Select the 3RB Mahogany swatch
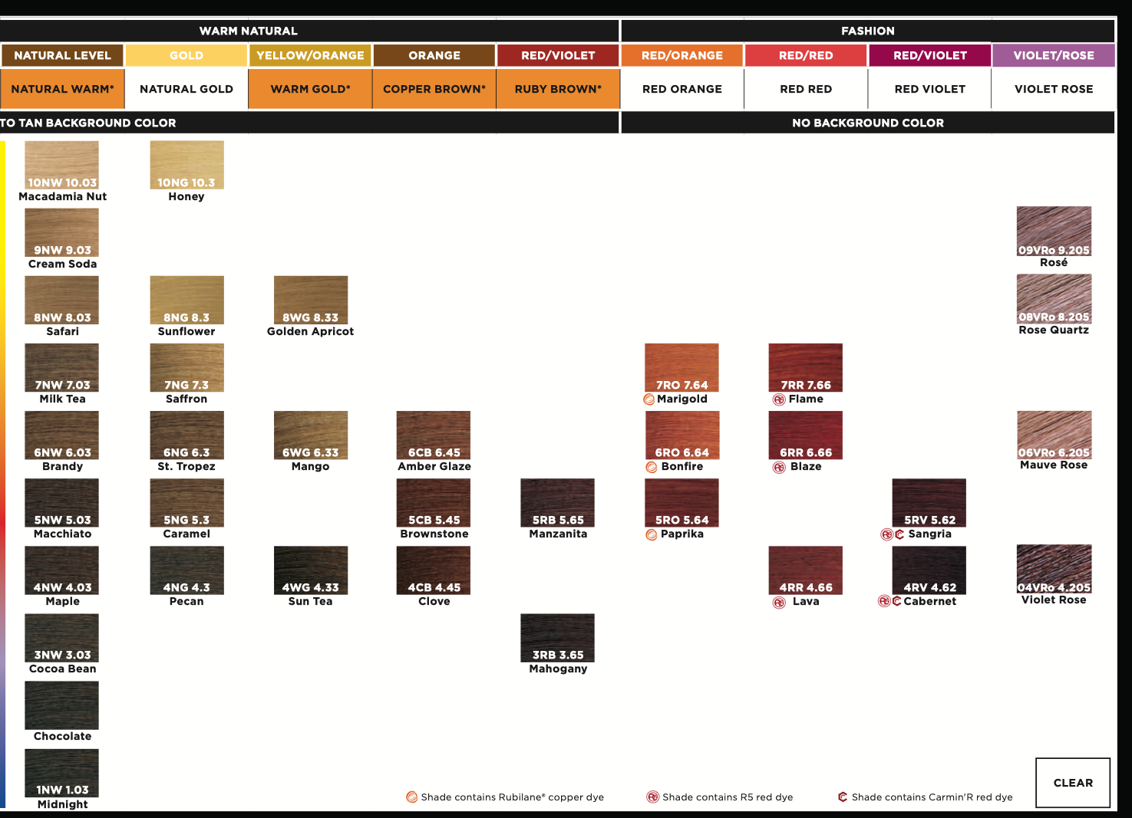The width and height of the screenshot is (1132, 818). pos(557,637)
